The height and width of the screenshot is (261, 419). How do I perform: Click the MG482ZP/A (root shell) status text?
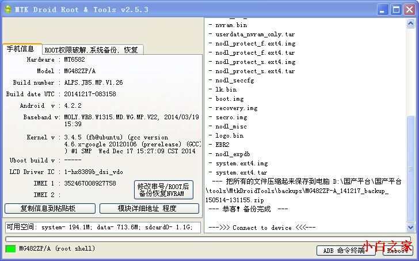click(57, 248)
